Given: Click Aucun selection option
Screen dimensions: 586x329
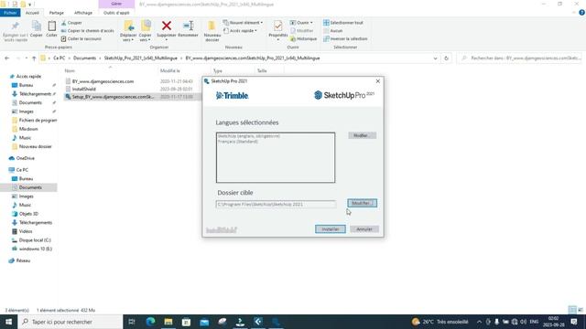Looking at the screenshot, I should (333, 30).
